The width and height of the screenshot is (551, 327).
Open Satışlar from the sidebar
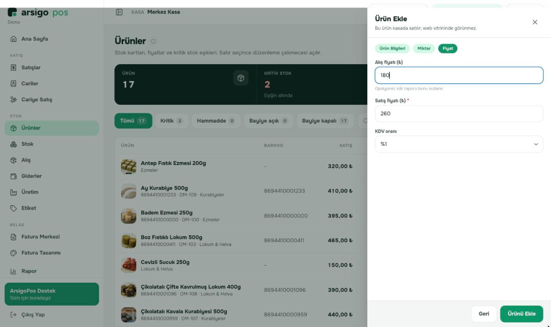[x=52, y=68]
